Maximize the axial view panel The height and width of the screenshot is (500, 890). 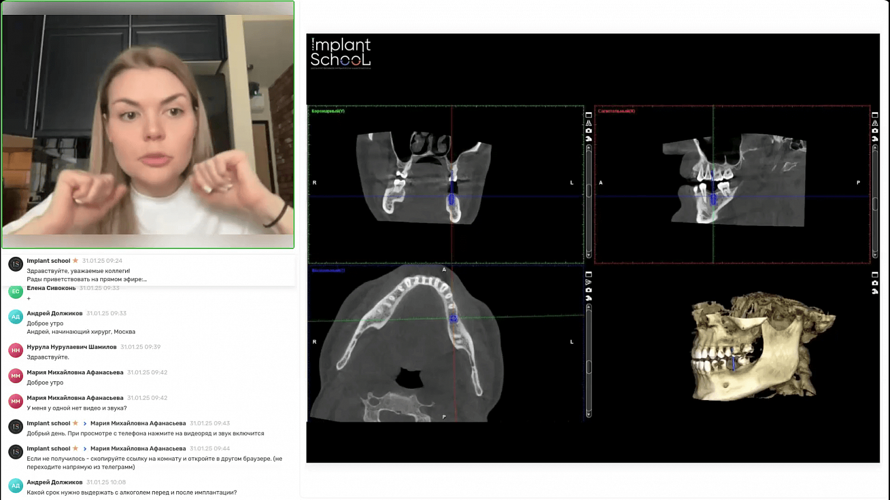tap(589, 275)
